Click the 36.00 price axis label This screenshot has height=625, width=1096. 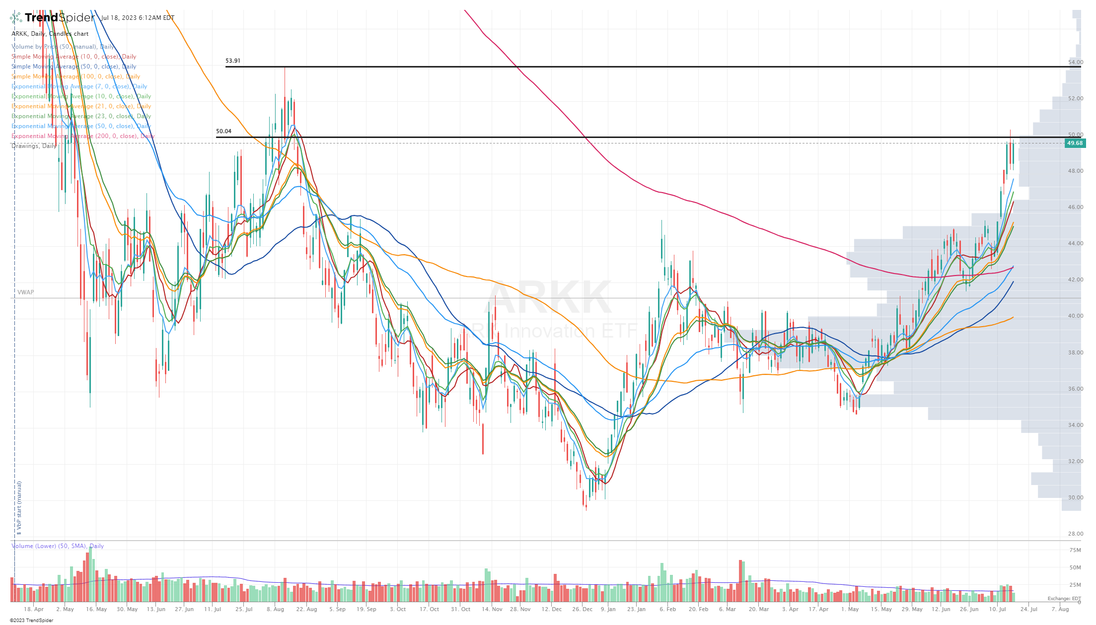click(1076, 389)
